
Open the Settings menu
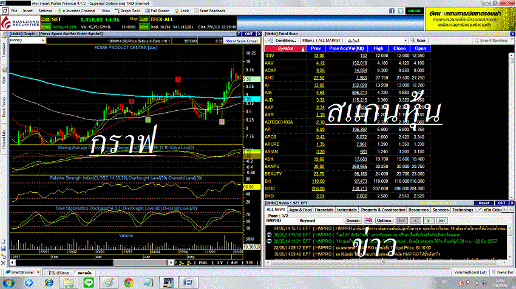tap(46, 11)
